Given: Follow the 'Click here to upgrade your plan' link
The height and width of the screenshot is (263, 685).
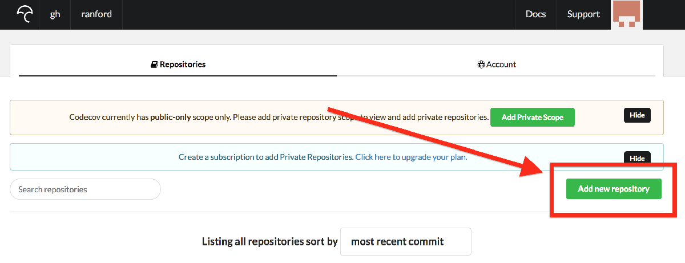Looking at the screenshot, I should [411, 157].
